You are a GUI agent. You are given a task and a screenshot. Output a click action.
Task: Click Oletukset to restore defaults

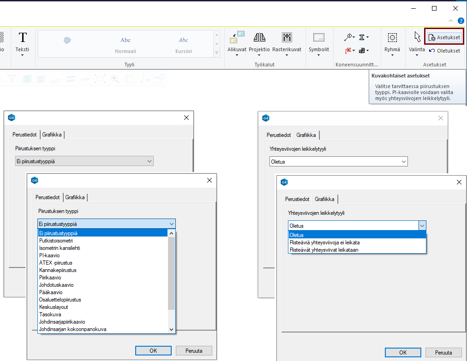click(444, 51)
